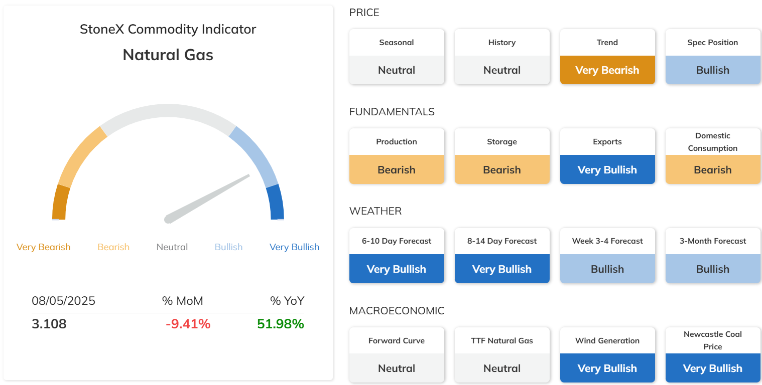The height and width of the screenshot is (385, 762).
Task: Select the History Neutral card
Action: tap(502, 57)
